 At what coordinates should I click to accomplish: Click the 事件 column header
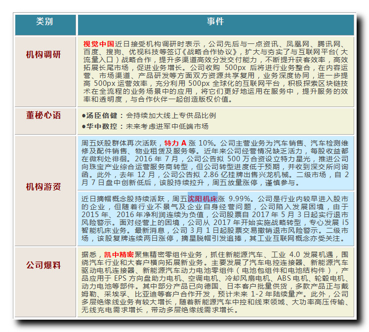pos(215,25)
